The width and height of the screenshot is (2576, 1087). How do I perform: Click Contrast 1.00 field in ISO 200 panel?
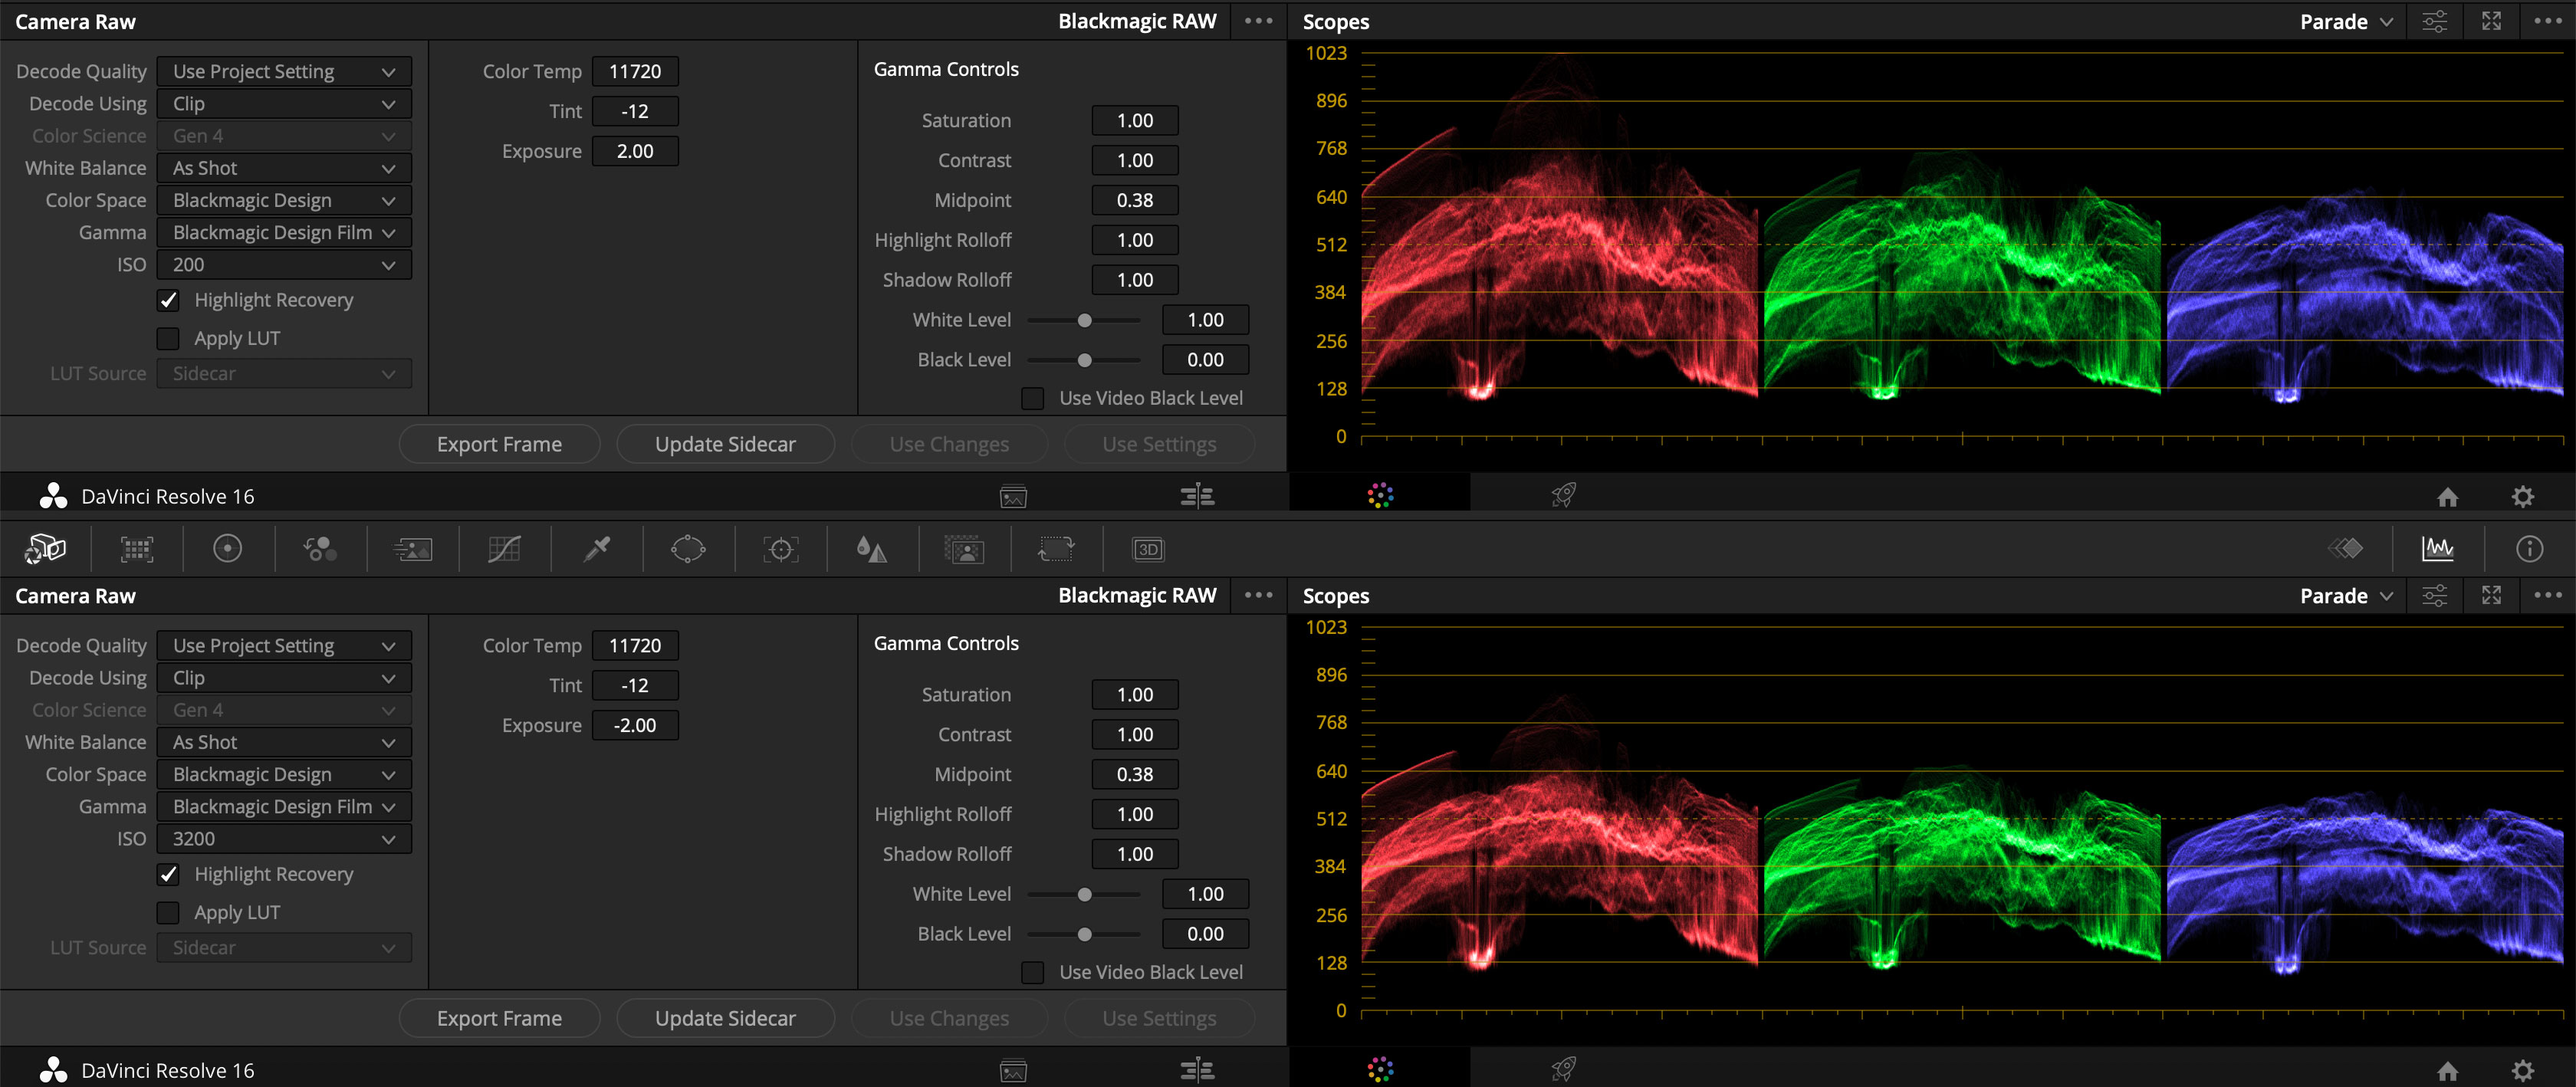click(x=1135, y=160)
